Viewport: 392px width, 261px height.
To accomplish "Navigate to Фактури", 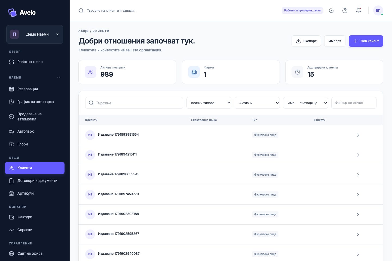I will 35,217.
